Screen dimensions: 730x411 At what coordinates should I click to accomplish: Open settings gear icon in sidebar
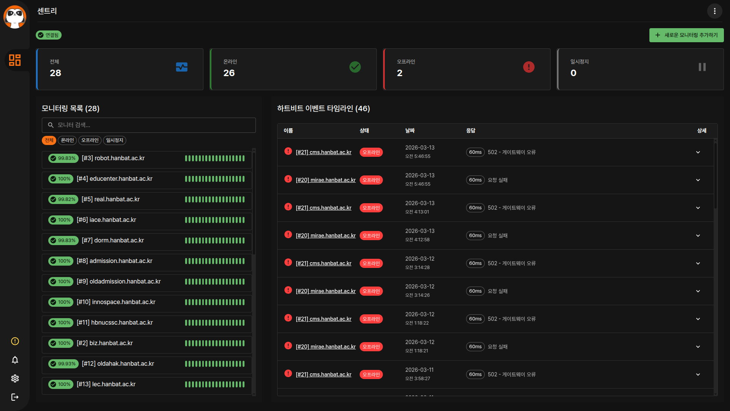coord(15,378)
